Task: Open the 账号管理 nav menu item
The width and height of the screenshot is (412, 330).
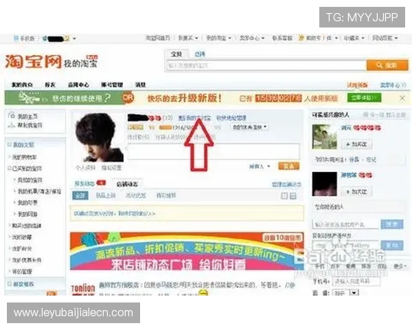Action: [x=112, y=85]
